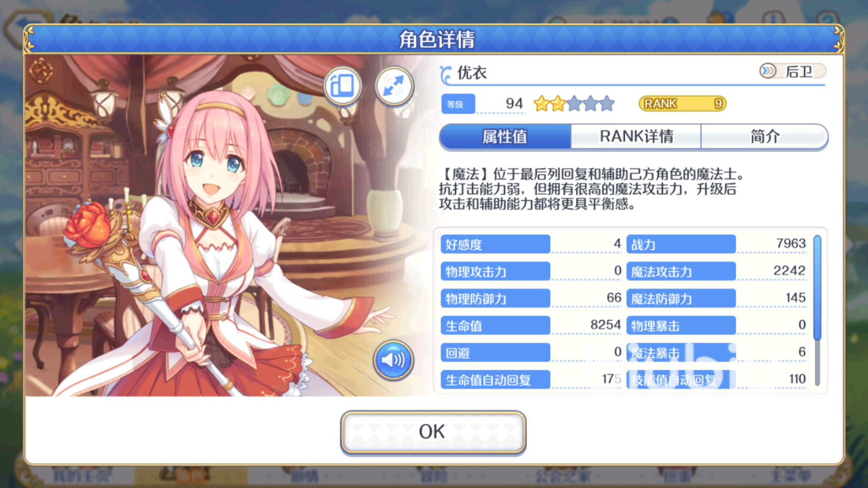Select the 战力 stat label
Image resolution: width=868 pixels, height=488 pixels.
(681, 244)
